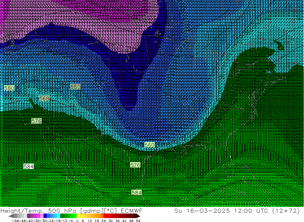Image resolution: width=304 pixels, height=222 pixels.
Task: Click the "[gdmp]" unit label
Action: pyautogui.click(x=92, y=211)
